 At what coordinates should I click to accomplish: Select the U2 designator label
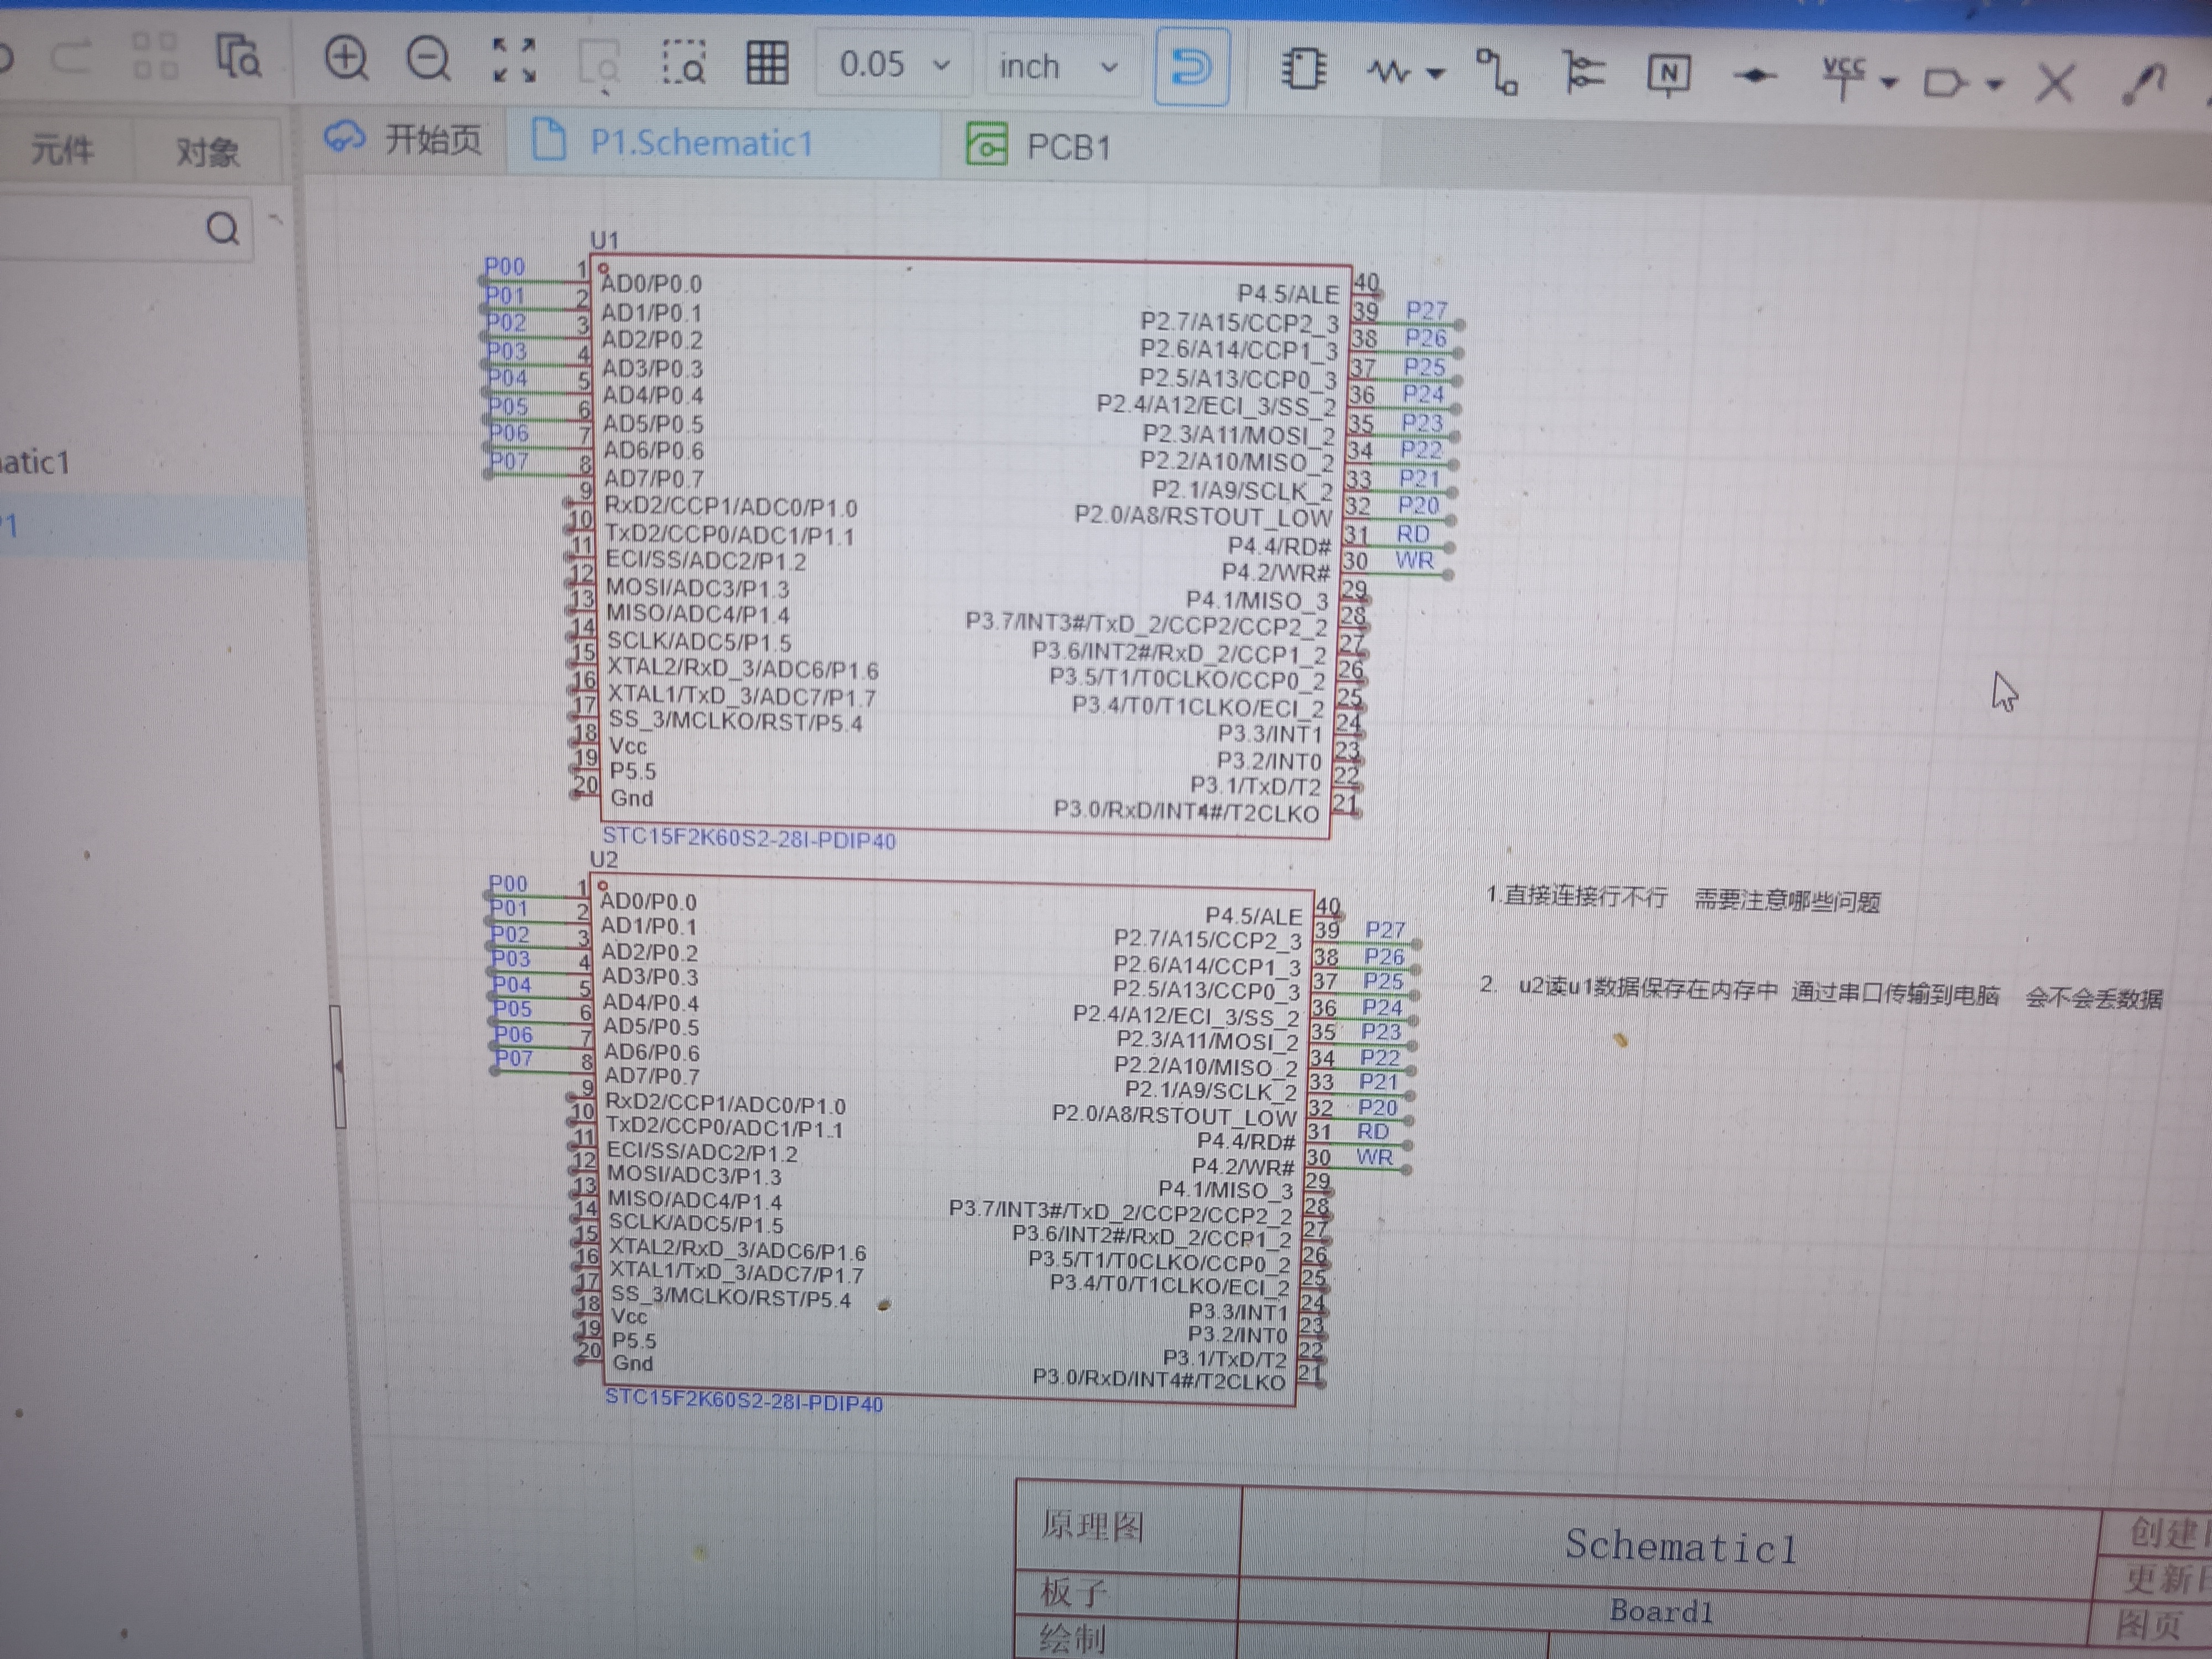pos(604,860)
